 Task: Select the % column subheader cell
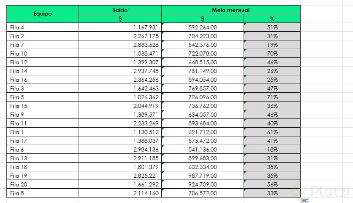272,18
